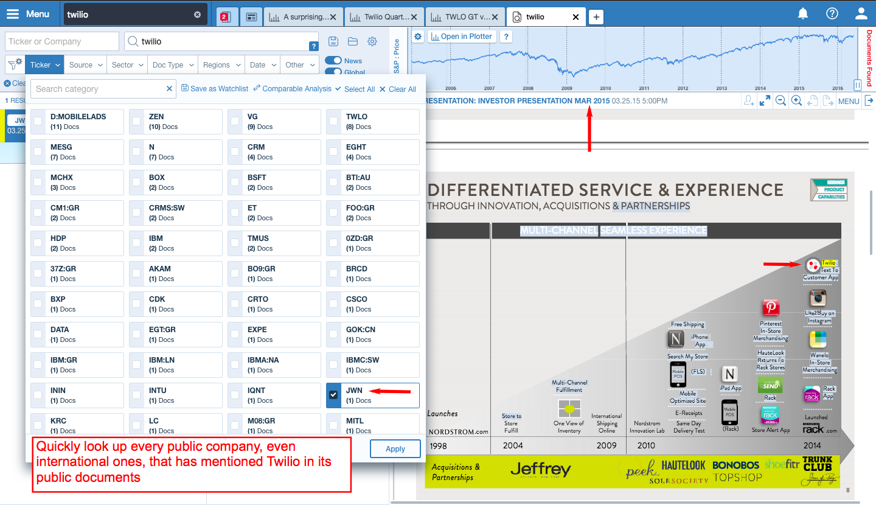Add a new tab with plus button

[596, 17]
